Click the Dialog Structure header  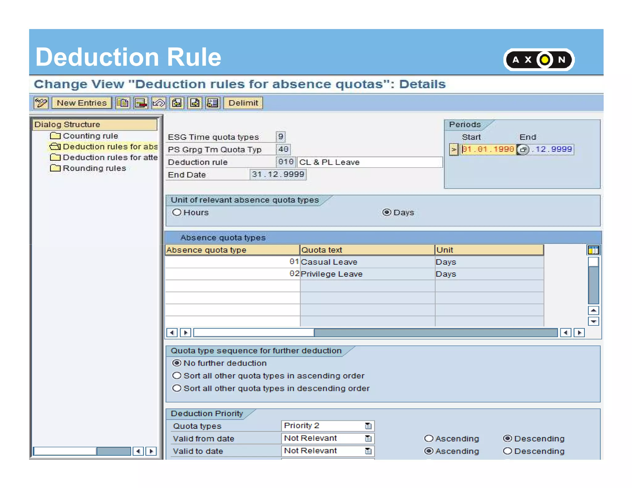click(95, 124)
